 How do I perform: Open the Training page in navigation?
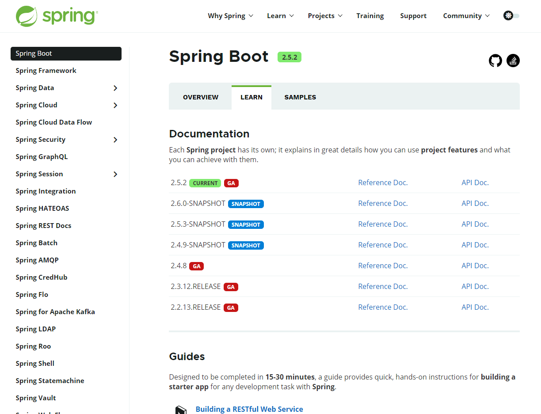click(370, 16)
